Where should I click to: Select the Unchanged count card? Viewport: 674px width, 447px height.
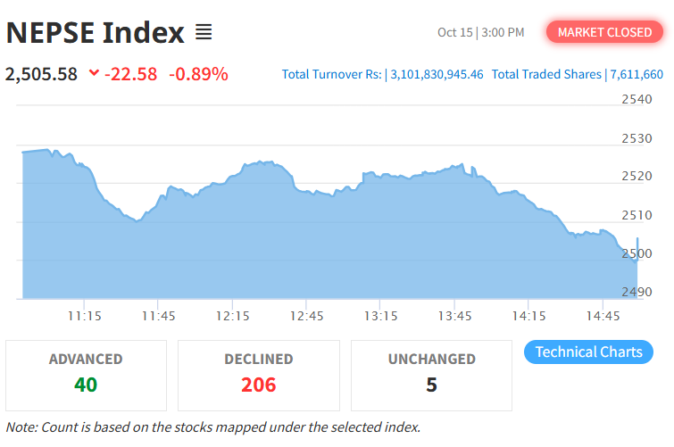pos(431,374)
